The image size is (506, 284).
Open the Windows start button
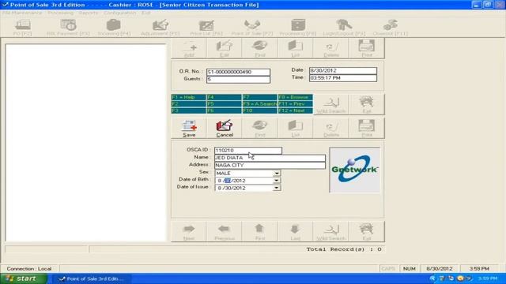click(x=24, y=278)
